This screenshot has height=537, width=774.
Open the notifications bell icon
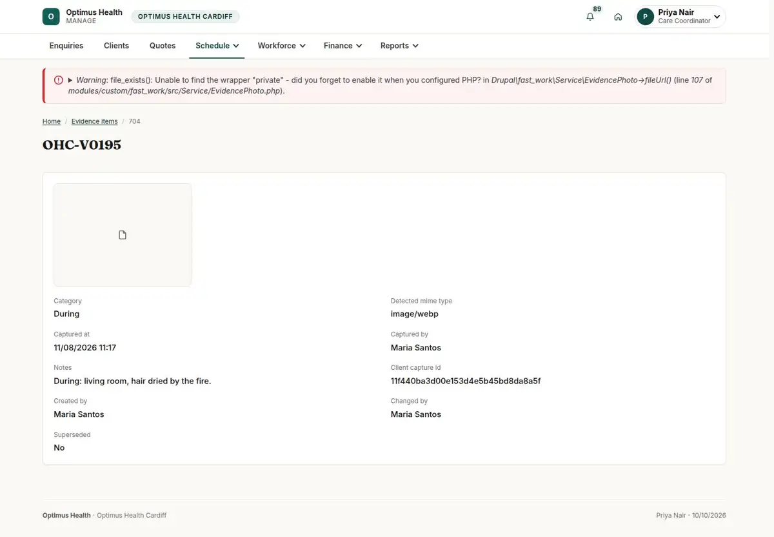point(590,17)
